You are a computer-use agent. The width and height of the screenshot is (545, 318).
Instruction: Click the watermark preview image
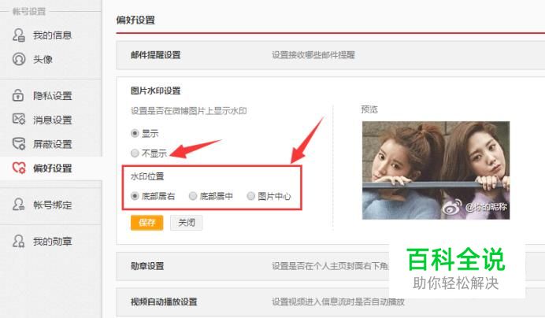click(436, 170)
